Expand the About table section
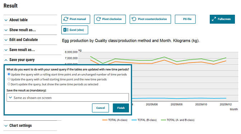The width and height of the screenshot is (241, 134). [x=30, y=20]
